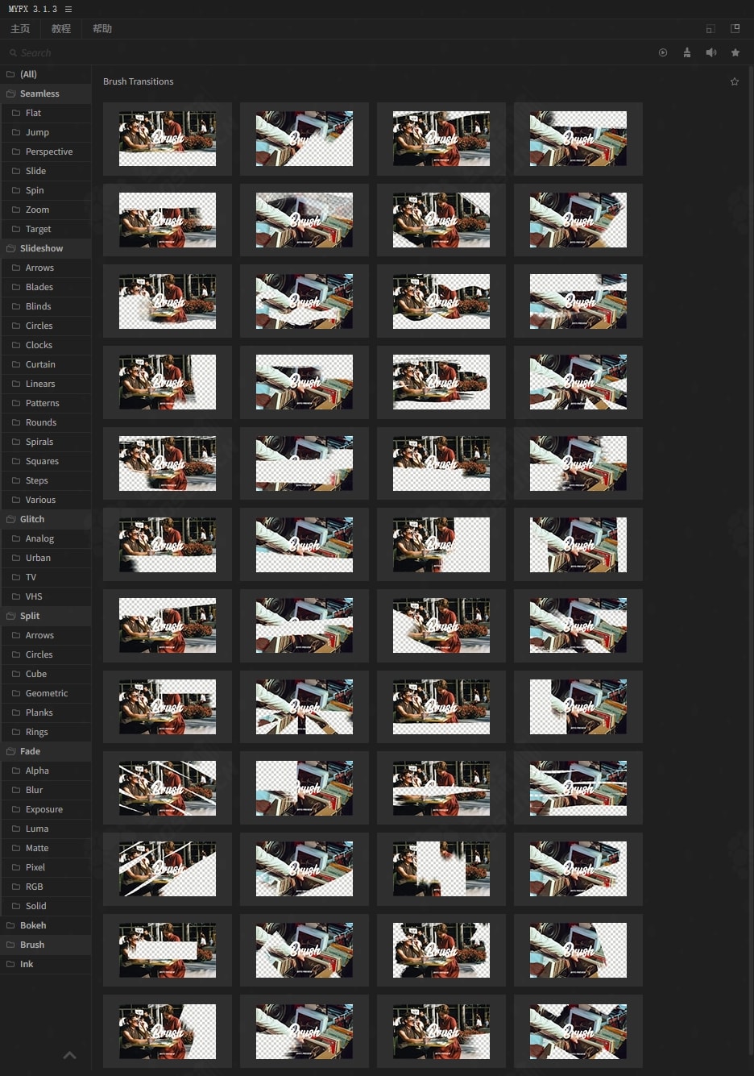
Task: Open the Pixel fade subcategory
Action: [45, 867]
